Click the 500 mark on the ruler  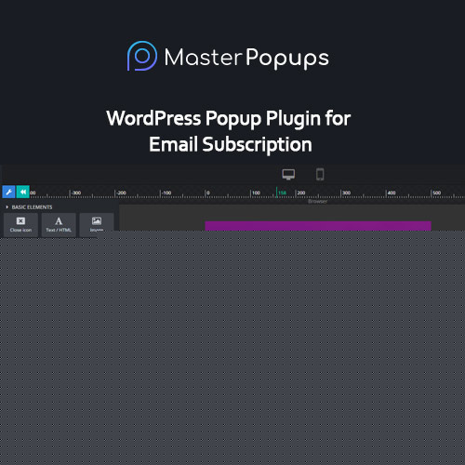coord(436,193)
